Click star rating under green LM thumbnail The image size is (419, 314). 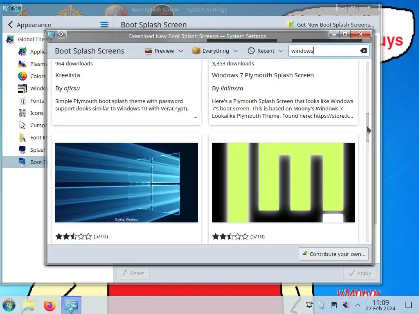(x=230, y=237)
